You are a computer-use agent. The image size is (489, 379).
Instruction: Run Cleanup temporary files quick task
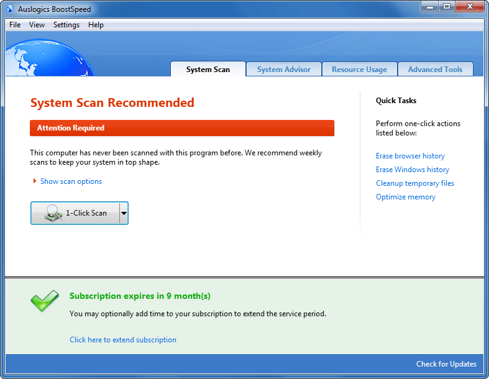click(x=415, y=183)
